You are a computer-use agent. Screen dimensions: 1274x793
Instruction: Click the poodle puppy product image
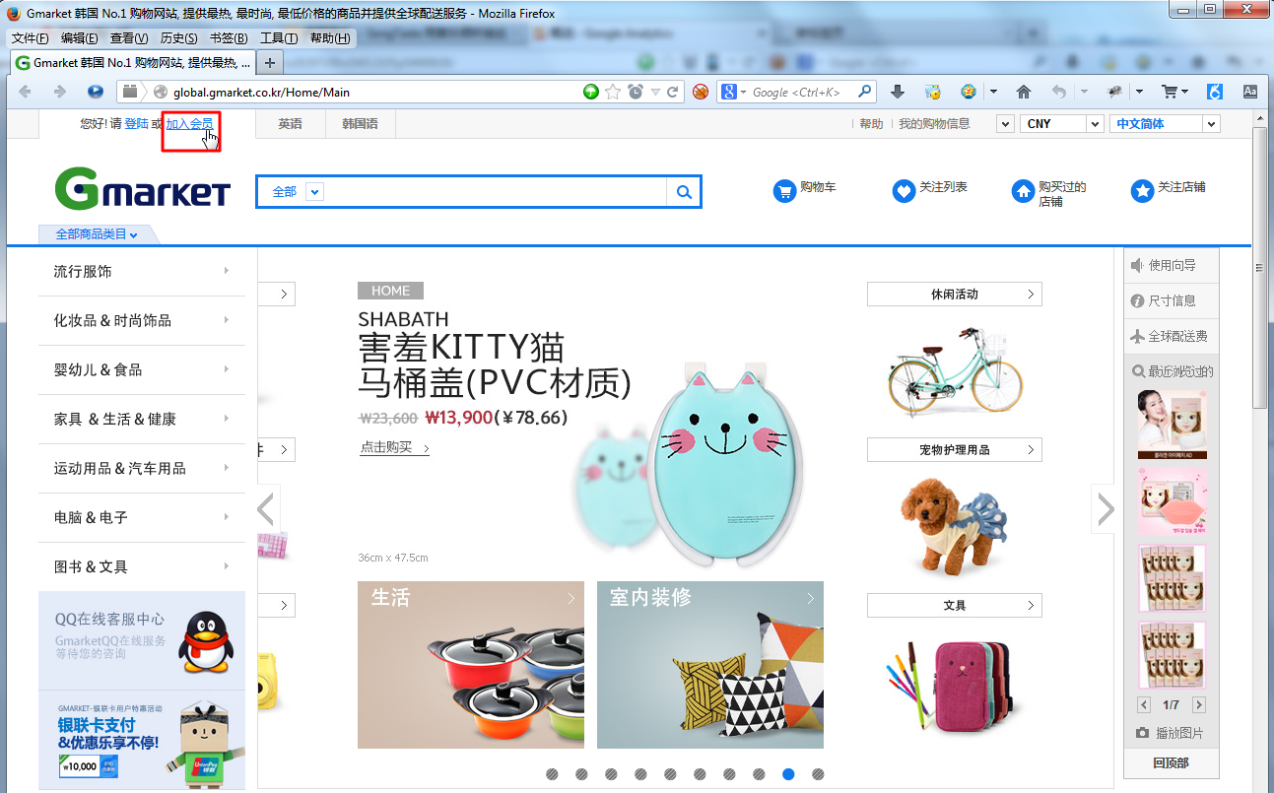pos(954,526)
